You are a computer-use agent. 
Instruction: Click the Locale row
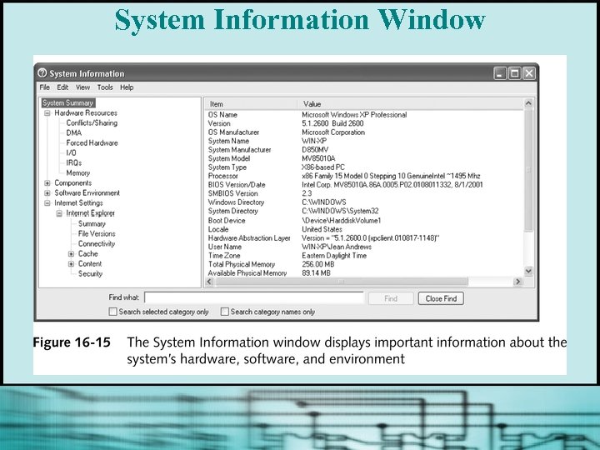click(x=364, y=229)
